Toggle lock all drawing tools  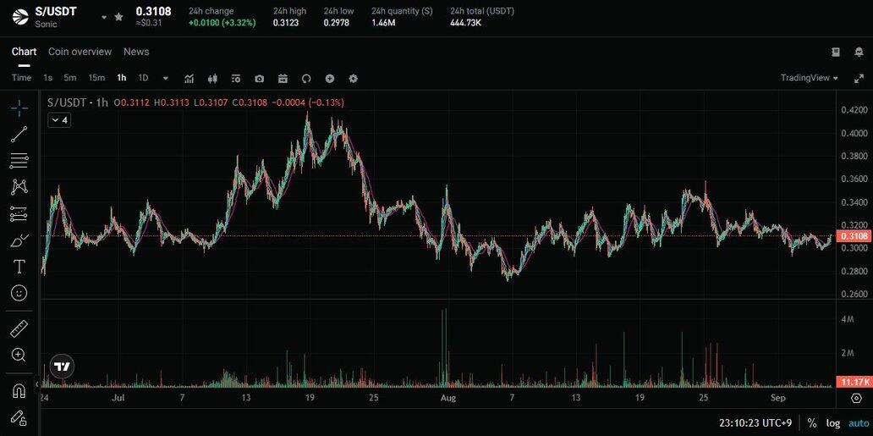click(x=19, y=417)
